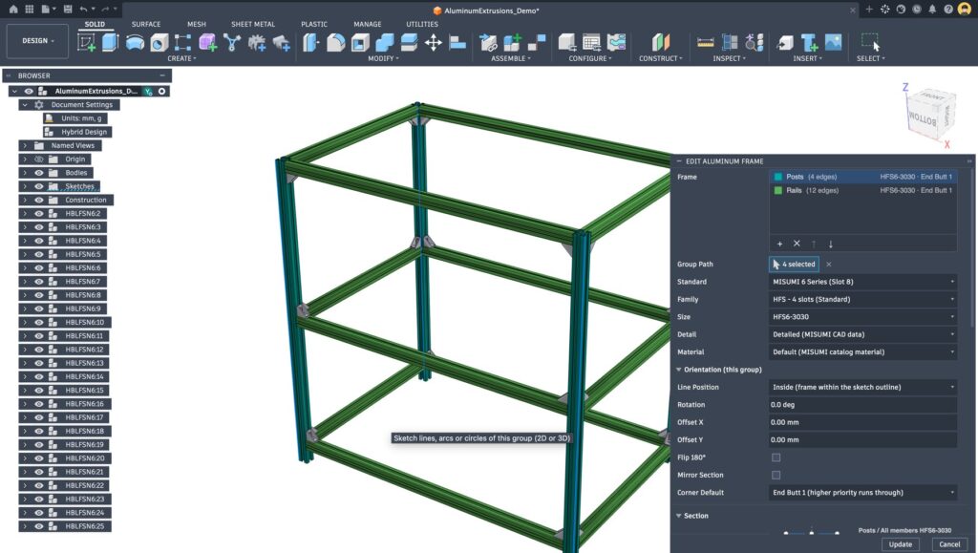Click the Undo arrow icon
Screen dimensions: 978x553
point(84,10)
